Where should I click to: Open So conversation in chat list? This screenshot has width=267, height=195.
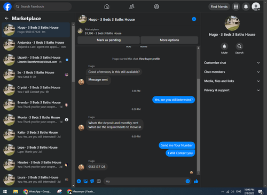pyautogui.click(x=36, y=75)
